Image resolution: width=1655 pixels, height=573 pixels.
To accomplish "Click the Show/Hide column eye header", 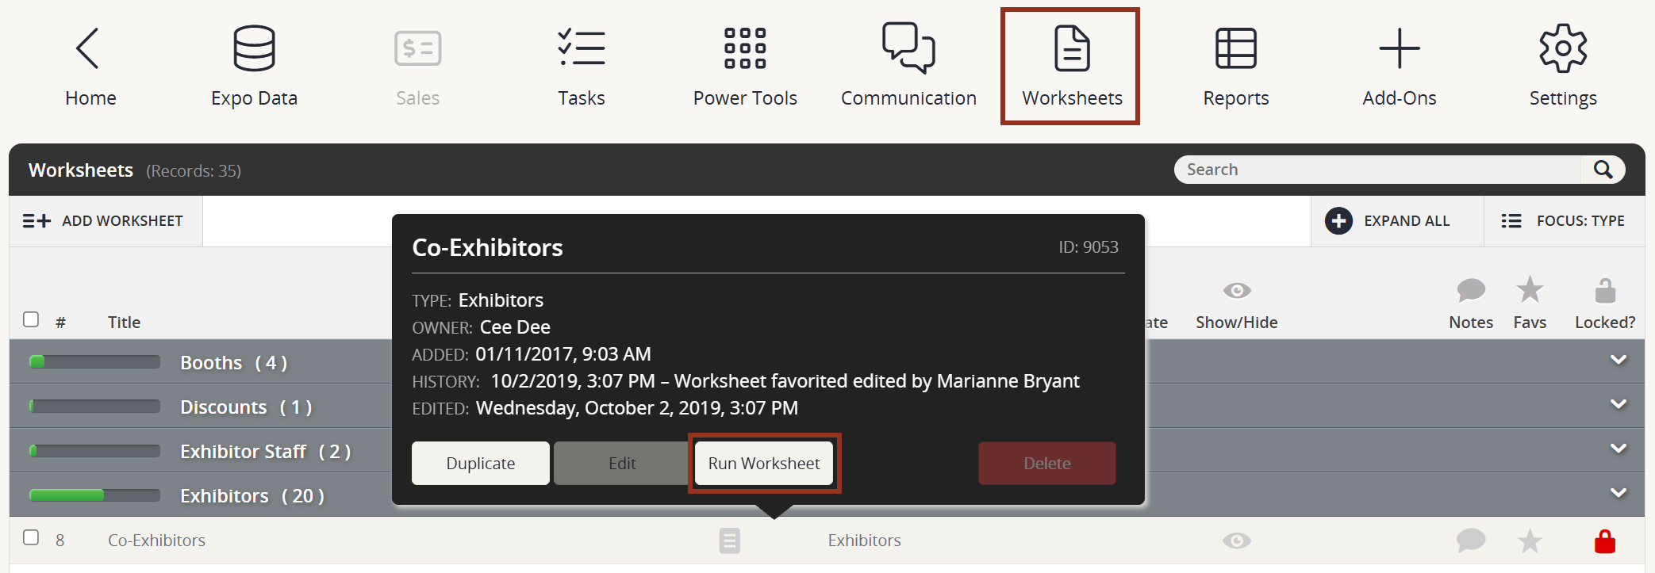I will [x=1237, y=291].
